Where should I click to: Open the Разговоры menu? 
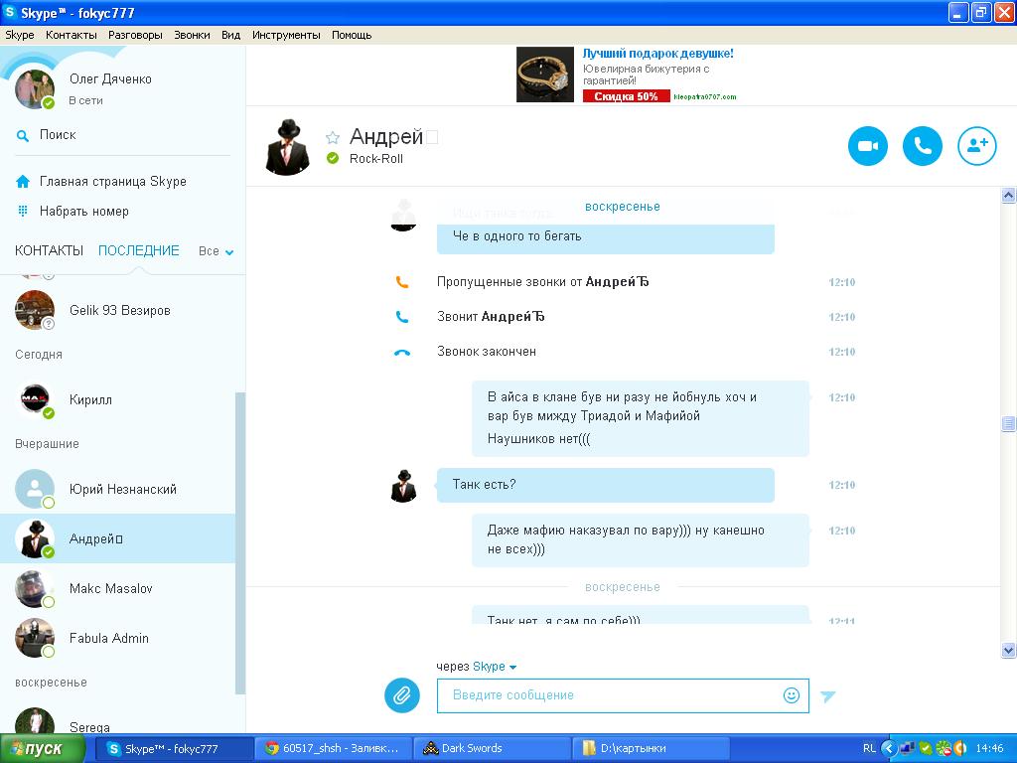[135, 35]
